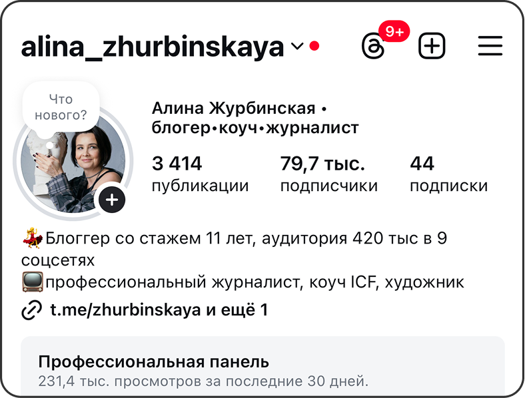Tap the Что нового? note bubble
The height and width of the screenshot is (398, 525).
point(61,107)
